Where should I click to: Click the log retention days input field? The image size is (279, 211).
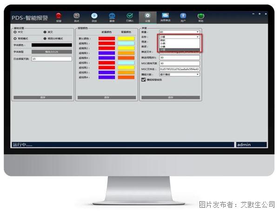pos(52,59)
